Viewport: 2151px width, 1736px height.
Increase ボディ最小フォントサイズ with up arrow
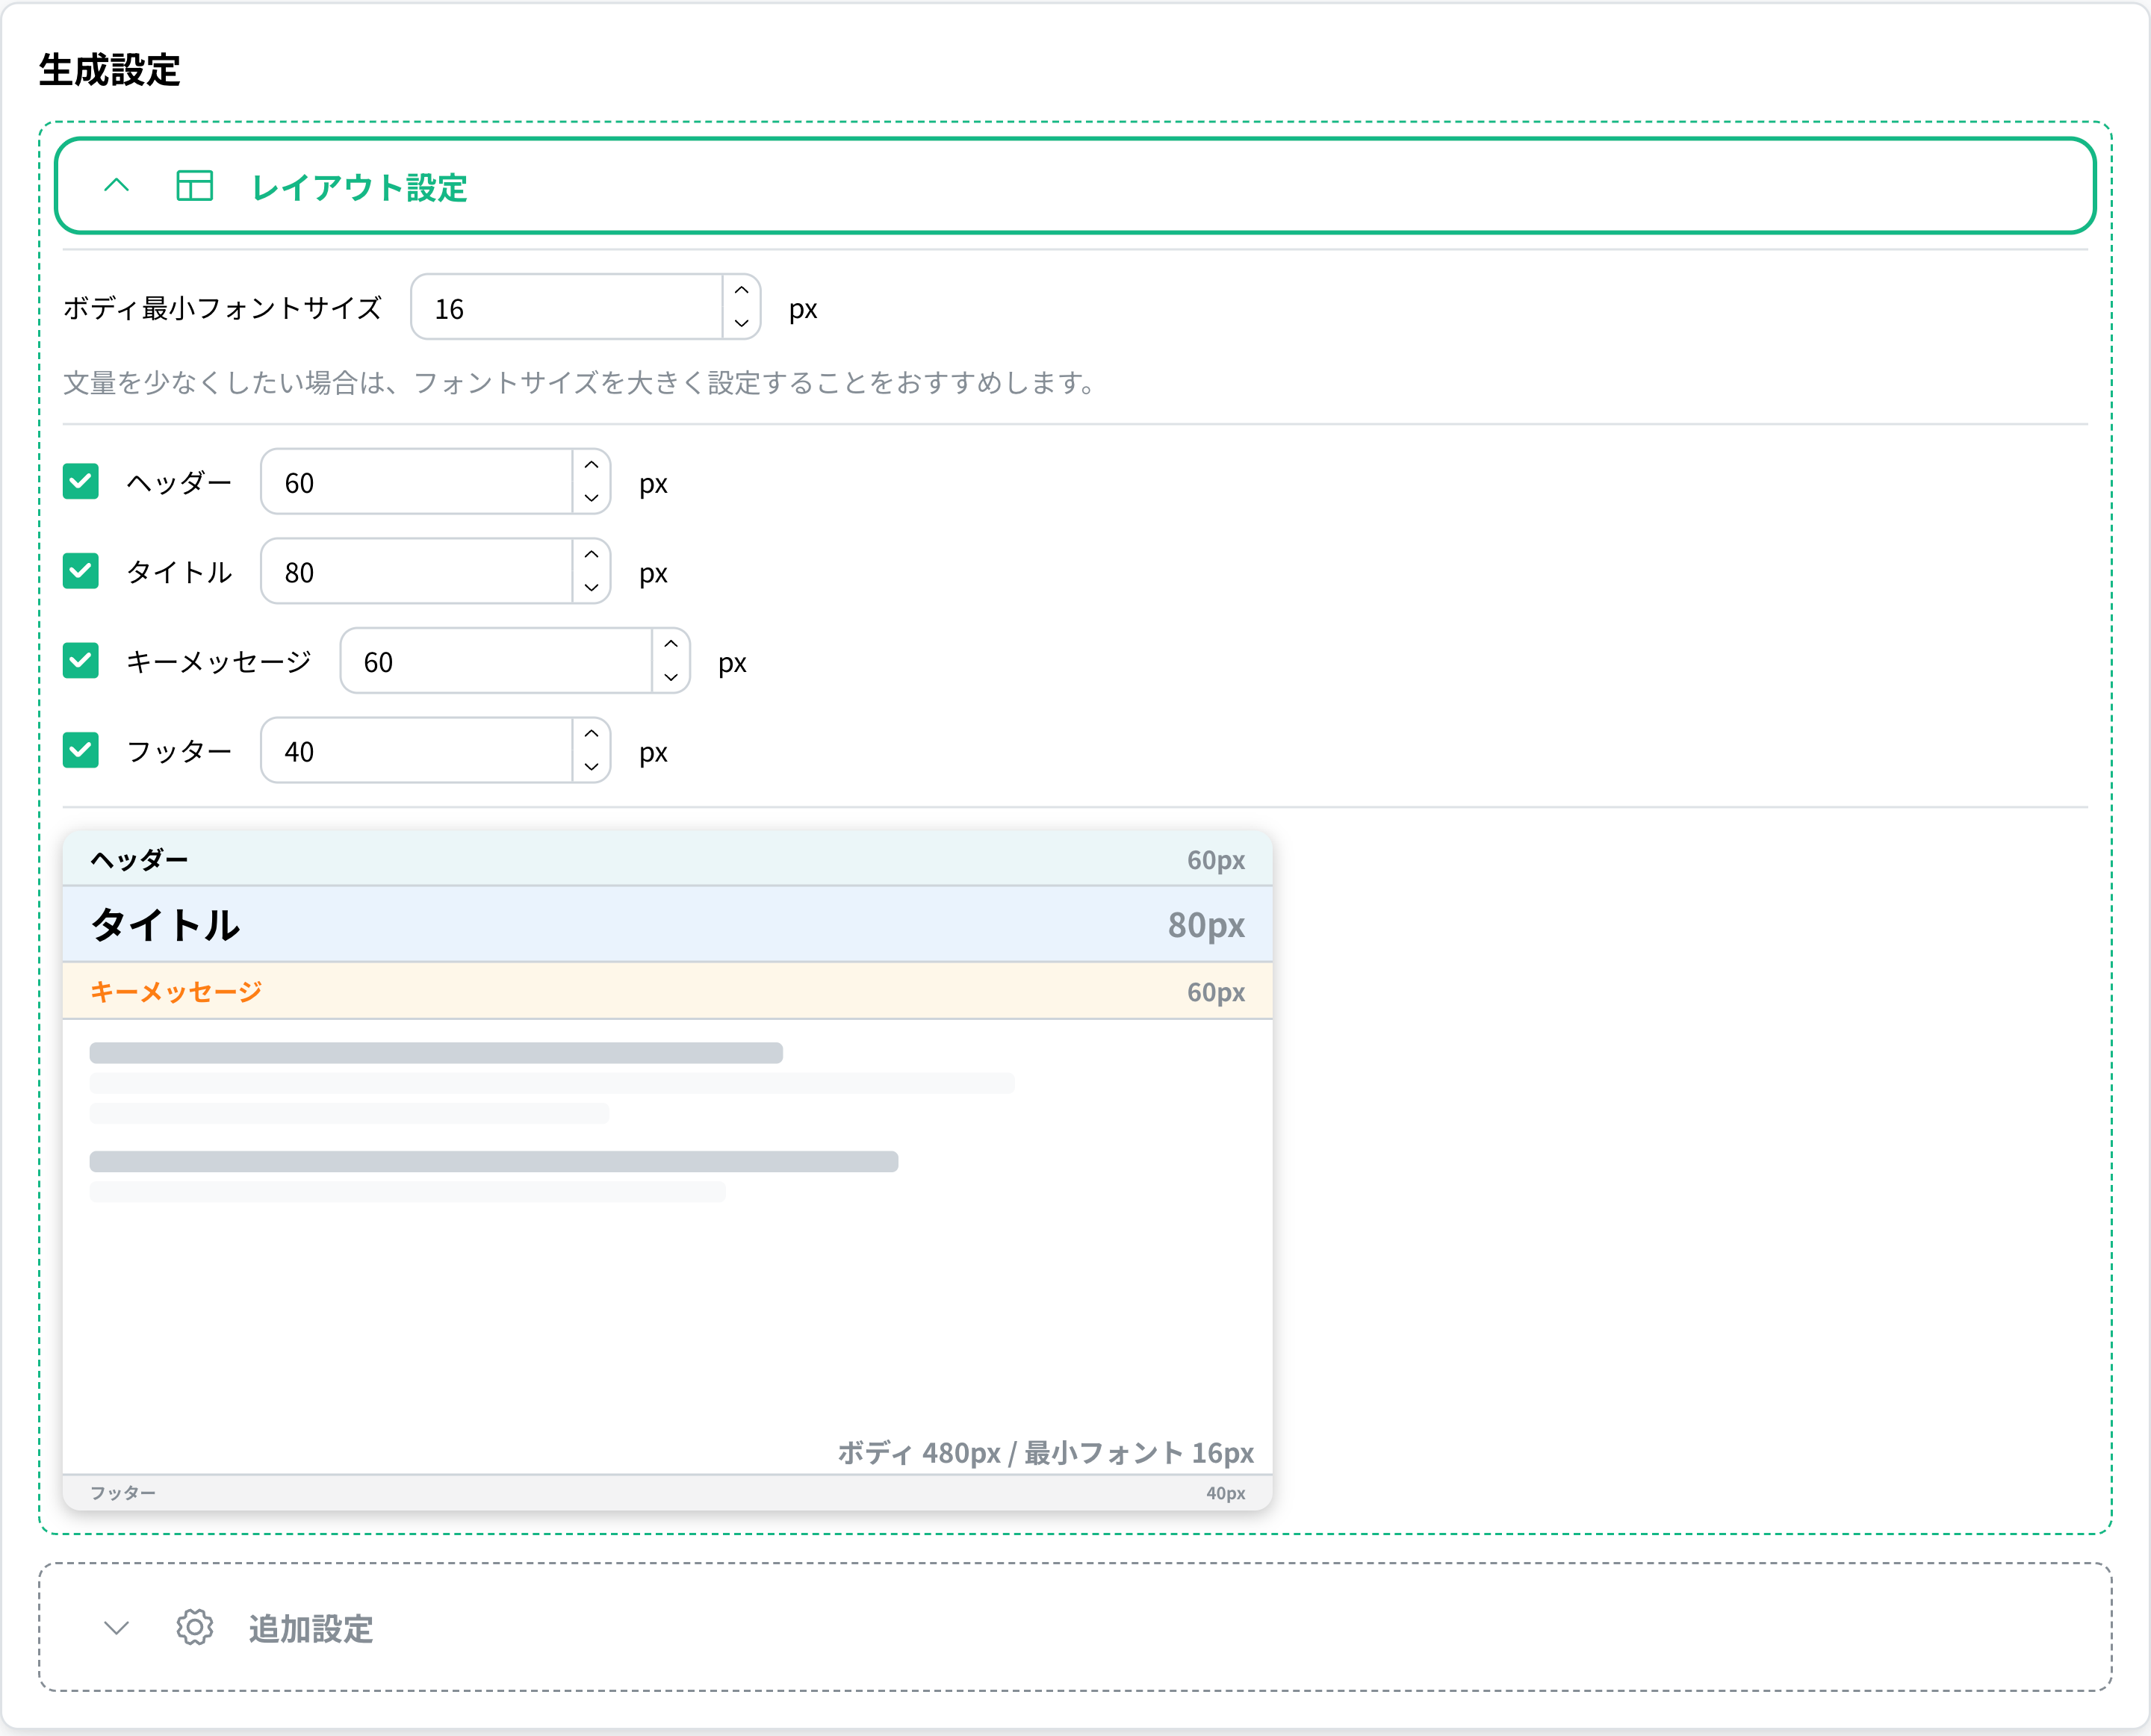click(741, 291)
